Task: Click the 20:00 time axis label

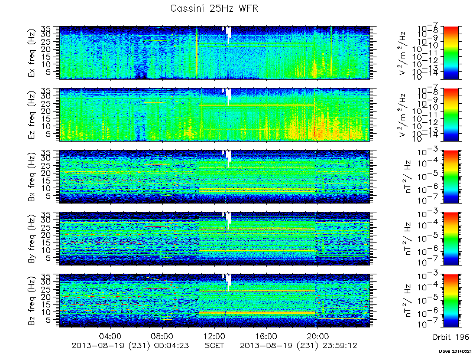Action: (318, 336)
